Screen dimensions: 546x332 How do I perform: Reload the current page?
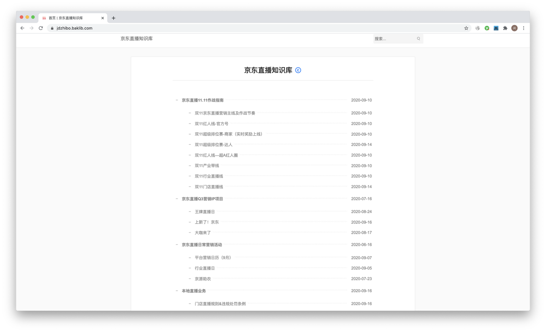pyautogui.click(x=41, y=28)
